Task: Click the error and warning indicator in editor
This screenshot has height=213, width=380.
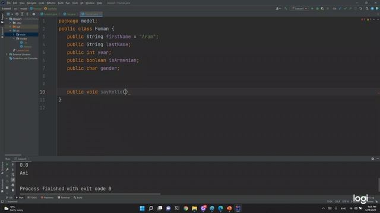Action: [366, 20]
